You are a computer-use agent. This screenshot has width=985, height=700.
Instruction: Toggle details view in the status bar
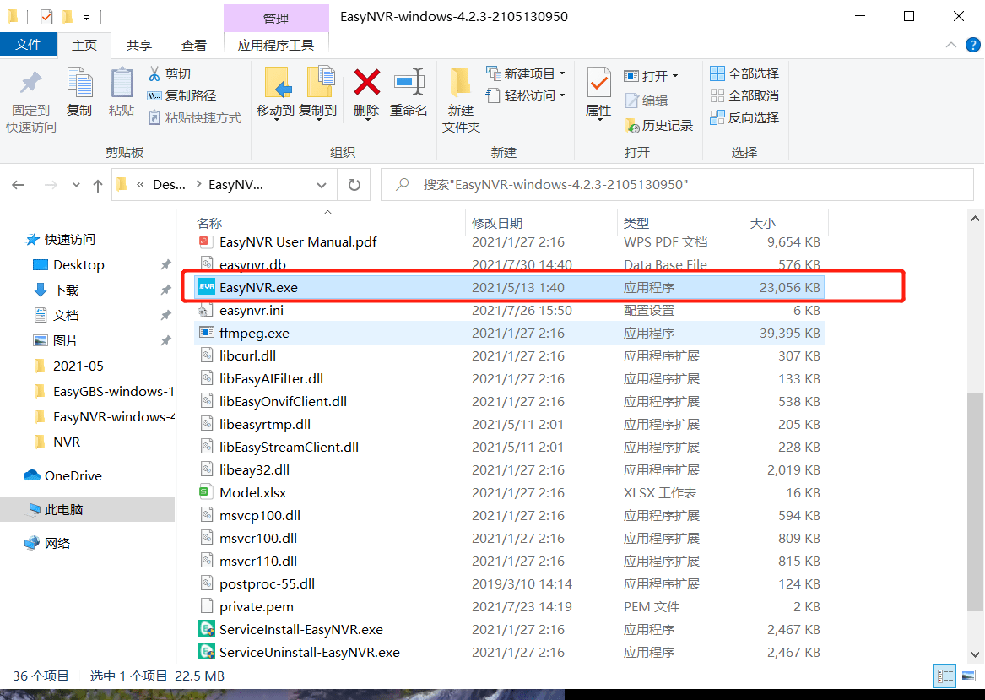[x=945, y=676]
